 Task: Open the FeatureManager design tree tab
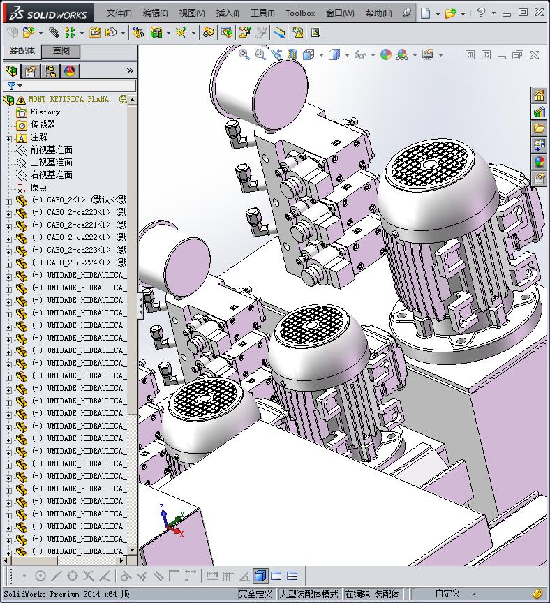click(x=12, y=71)
